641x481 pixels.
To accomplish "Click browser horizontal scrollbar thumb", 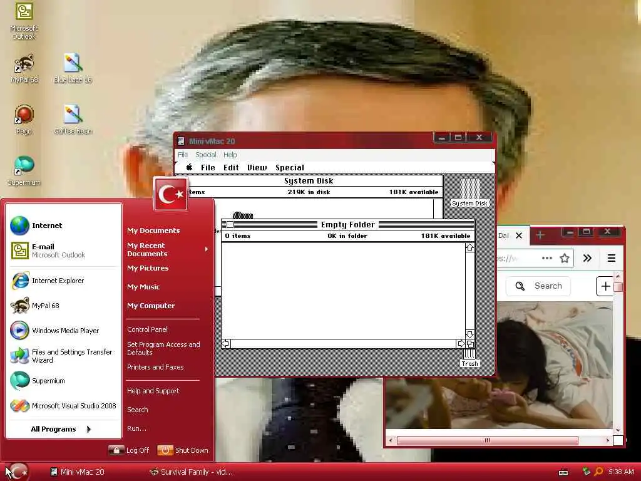I will tap(487, 440).
